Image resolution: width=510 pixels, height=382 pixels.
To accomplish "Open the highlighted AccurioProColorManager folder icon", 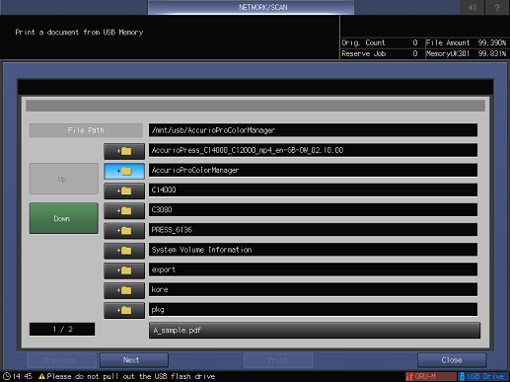I will (x=124, y=171).
